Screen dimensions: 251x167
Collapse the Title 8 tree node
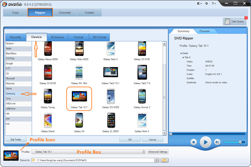(x=183, y=57)
